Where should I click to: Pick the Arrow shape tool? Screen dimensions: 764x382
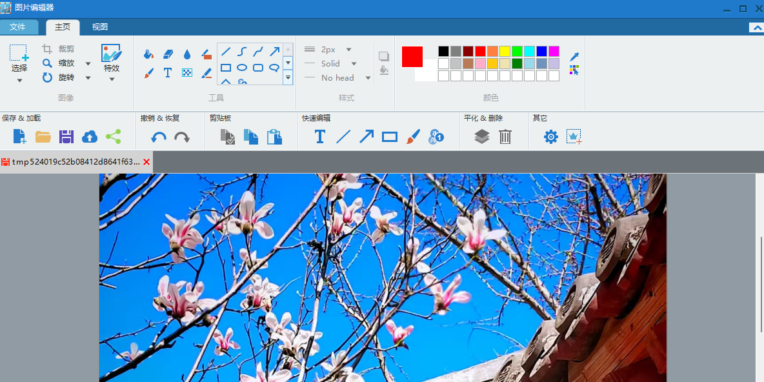tap(274, 50)
